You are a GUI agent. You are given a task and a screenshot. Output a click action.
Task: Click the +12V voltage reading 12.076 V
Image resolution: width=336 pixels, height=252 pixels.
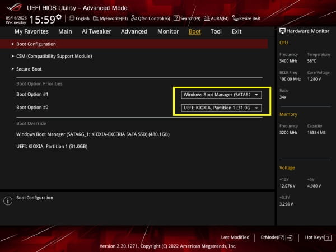pos(287,186)
